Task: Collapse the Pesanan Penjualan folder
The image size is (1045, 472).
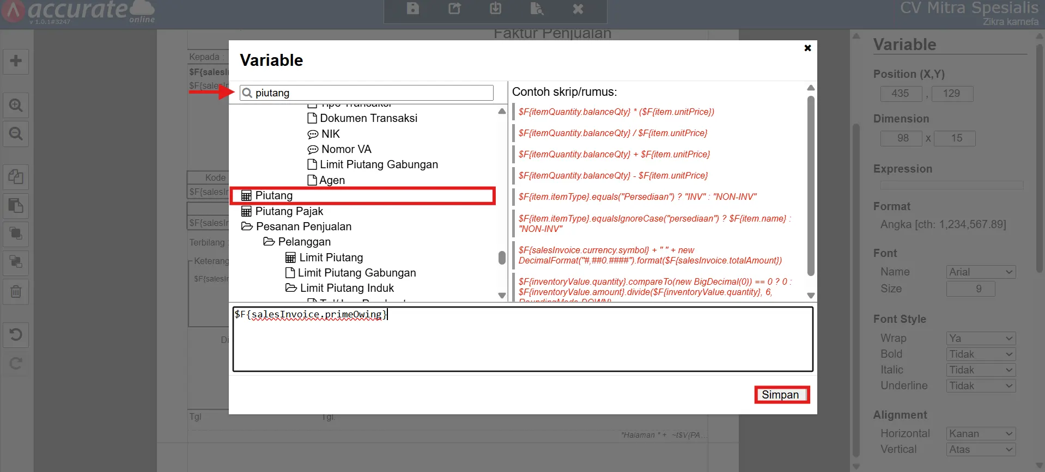Action: tap(247, 226)
